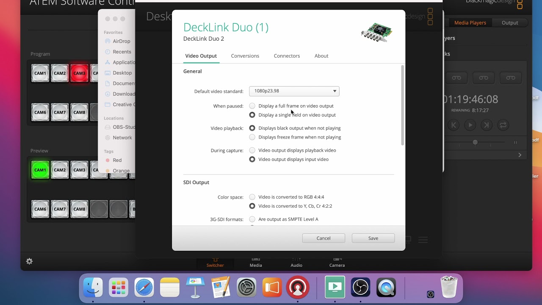Toggle loop playback in HyperDeck panel

(503, 125)
